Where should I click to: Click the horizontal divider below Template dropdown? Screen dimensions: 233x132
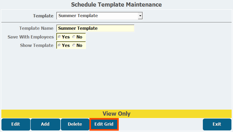click(x=116, y=22)
